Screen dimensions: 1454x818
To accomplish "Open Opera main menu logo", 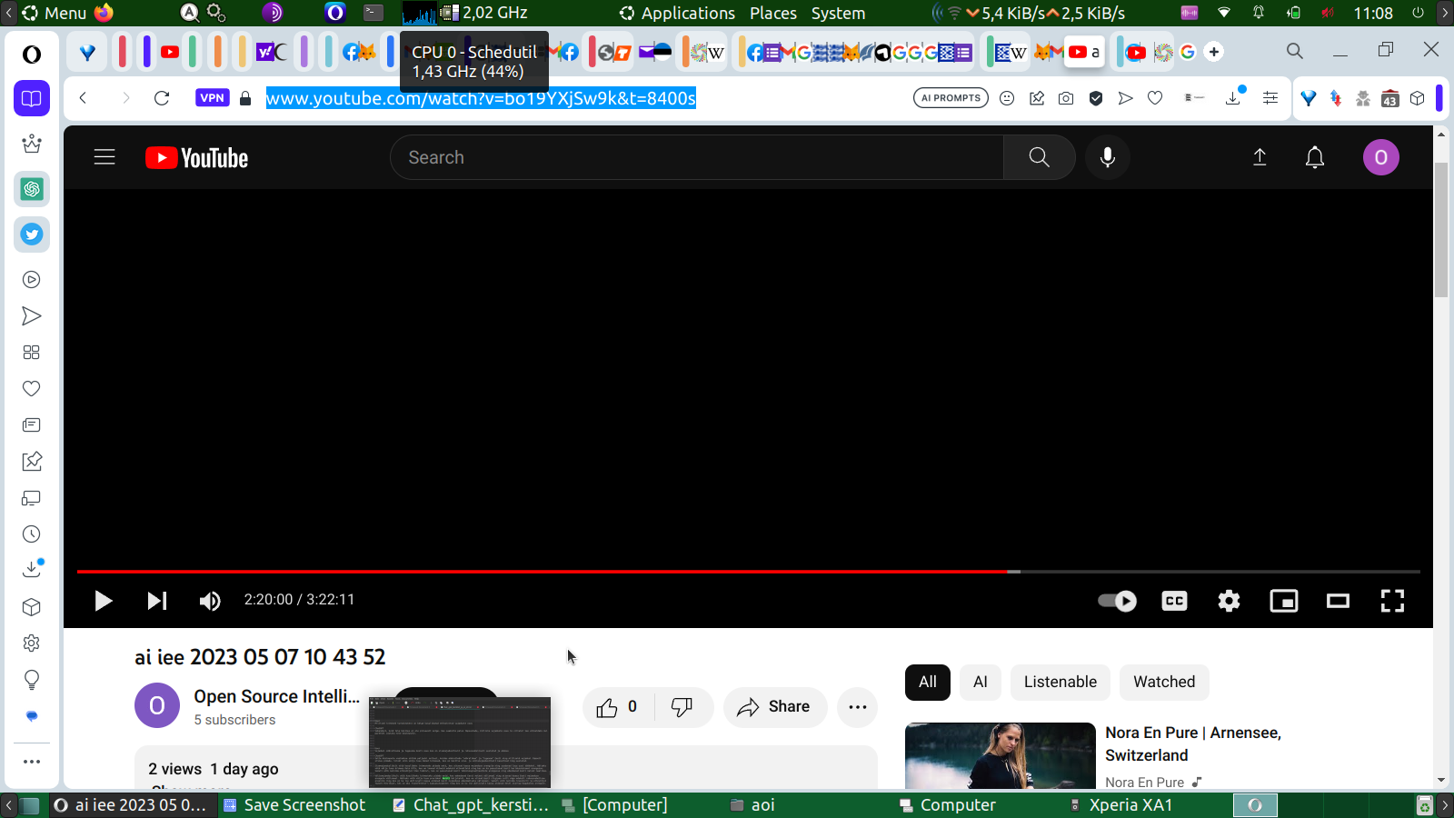I will tap(32, 55).
